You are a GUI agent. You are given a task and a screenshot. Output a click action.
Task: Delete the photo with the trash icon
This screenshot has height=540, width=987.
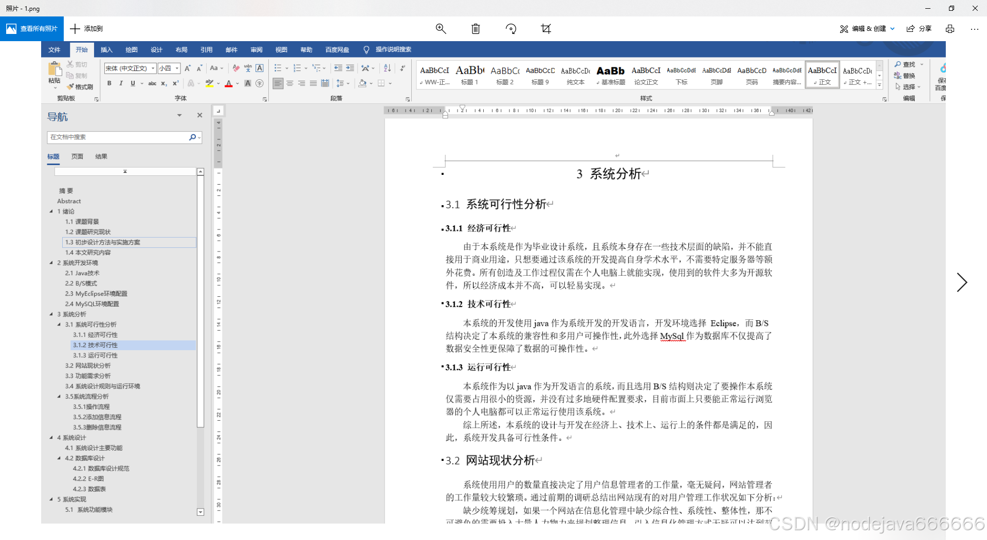click(476, 29)
